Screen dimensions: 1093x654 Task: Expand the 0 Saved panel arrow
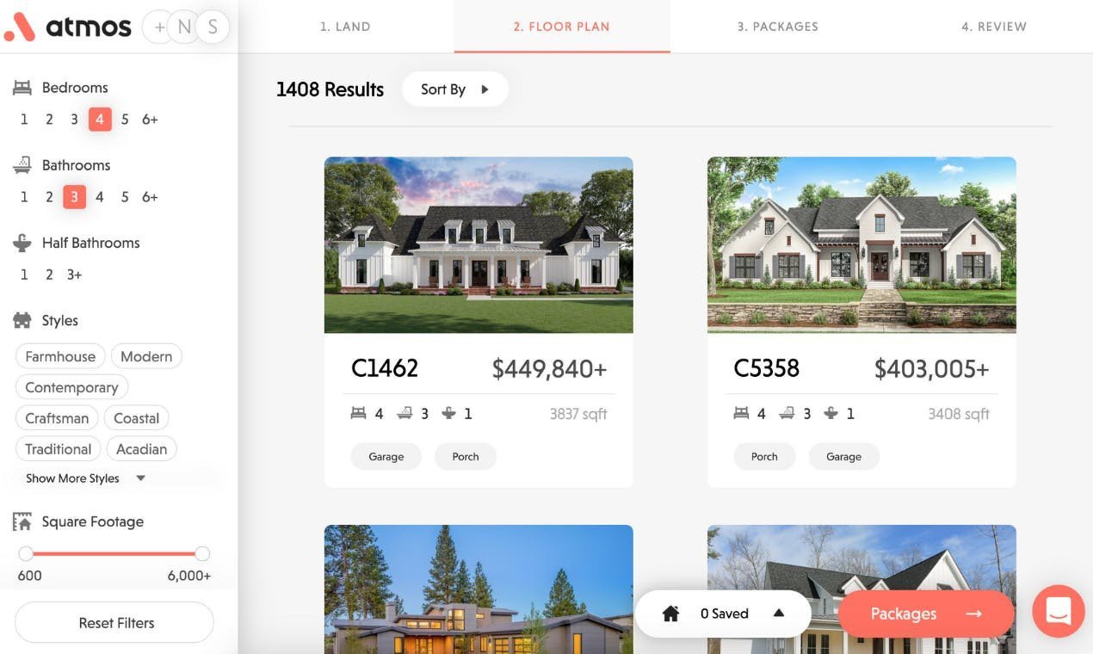779,614
